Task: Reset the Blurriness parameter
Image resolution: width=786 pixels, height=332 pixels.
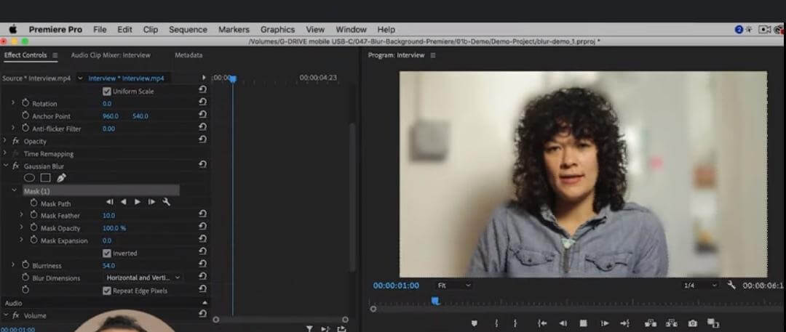Action: point(202,264)
